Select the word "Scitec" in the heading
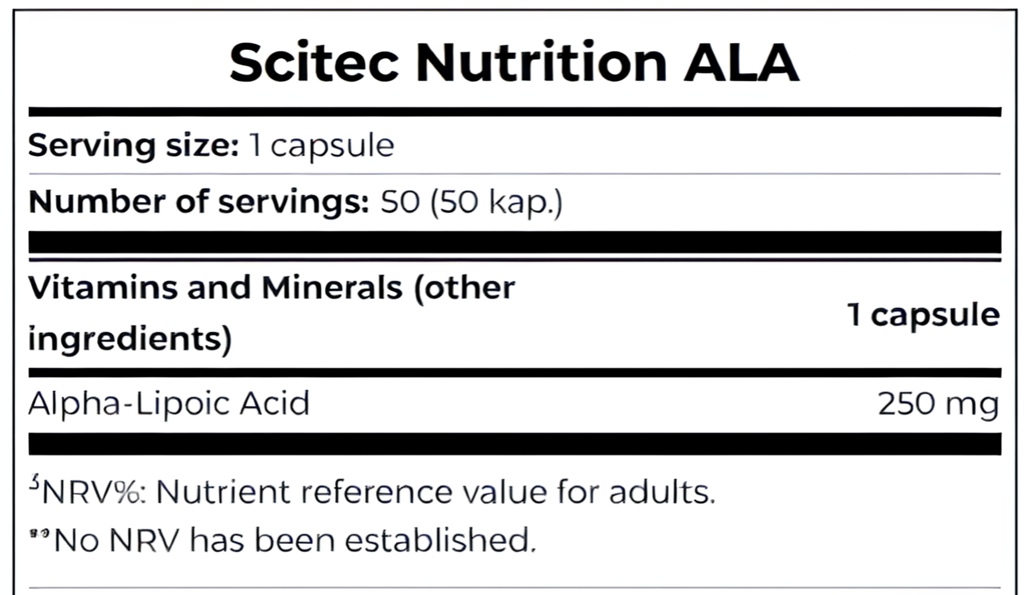Image resolution: width=1028 pixels, height=595 pixels. tap(313, 62)
